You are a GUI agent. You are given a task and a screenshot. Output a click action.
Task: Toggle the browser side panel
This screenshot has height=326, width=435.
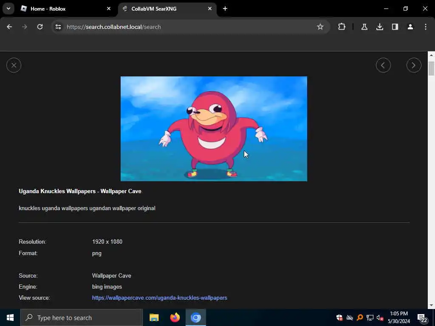(395, 27)
